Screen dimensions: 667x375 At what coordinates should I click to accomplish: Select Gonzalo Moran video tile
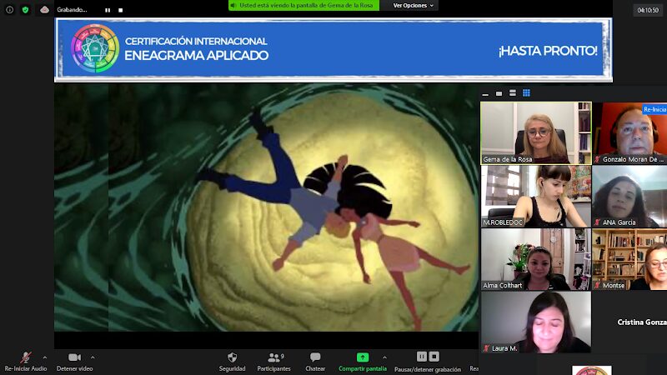629,132
